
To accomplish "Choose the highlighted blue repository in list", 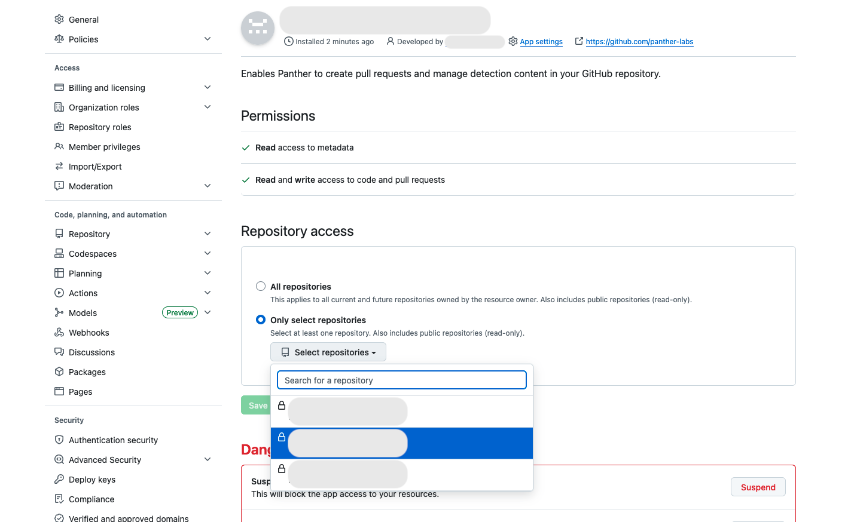I will click(402, 443).
